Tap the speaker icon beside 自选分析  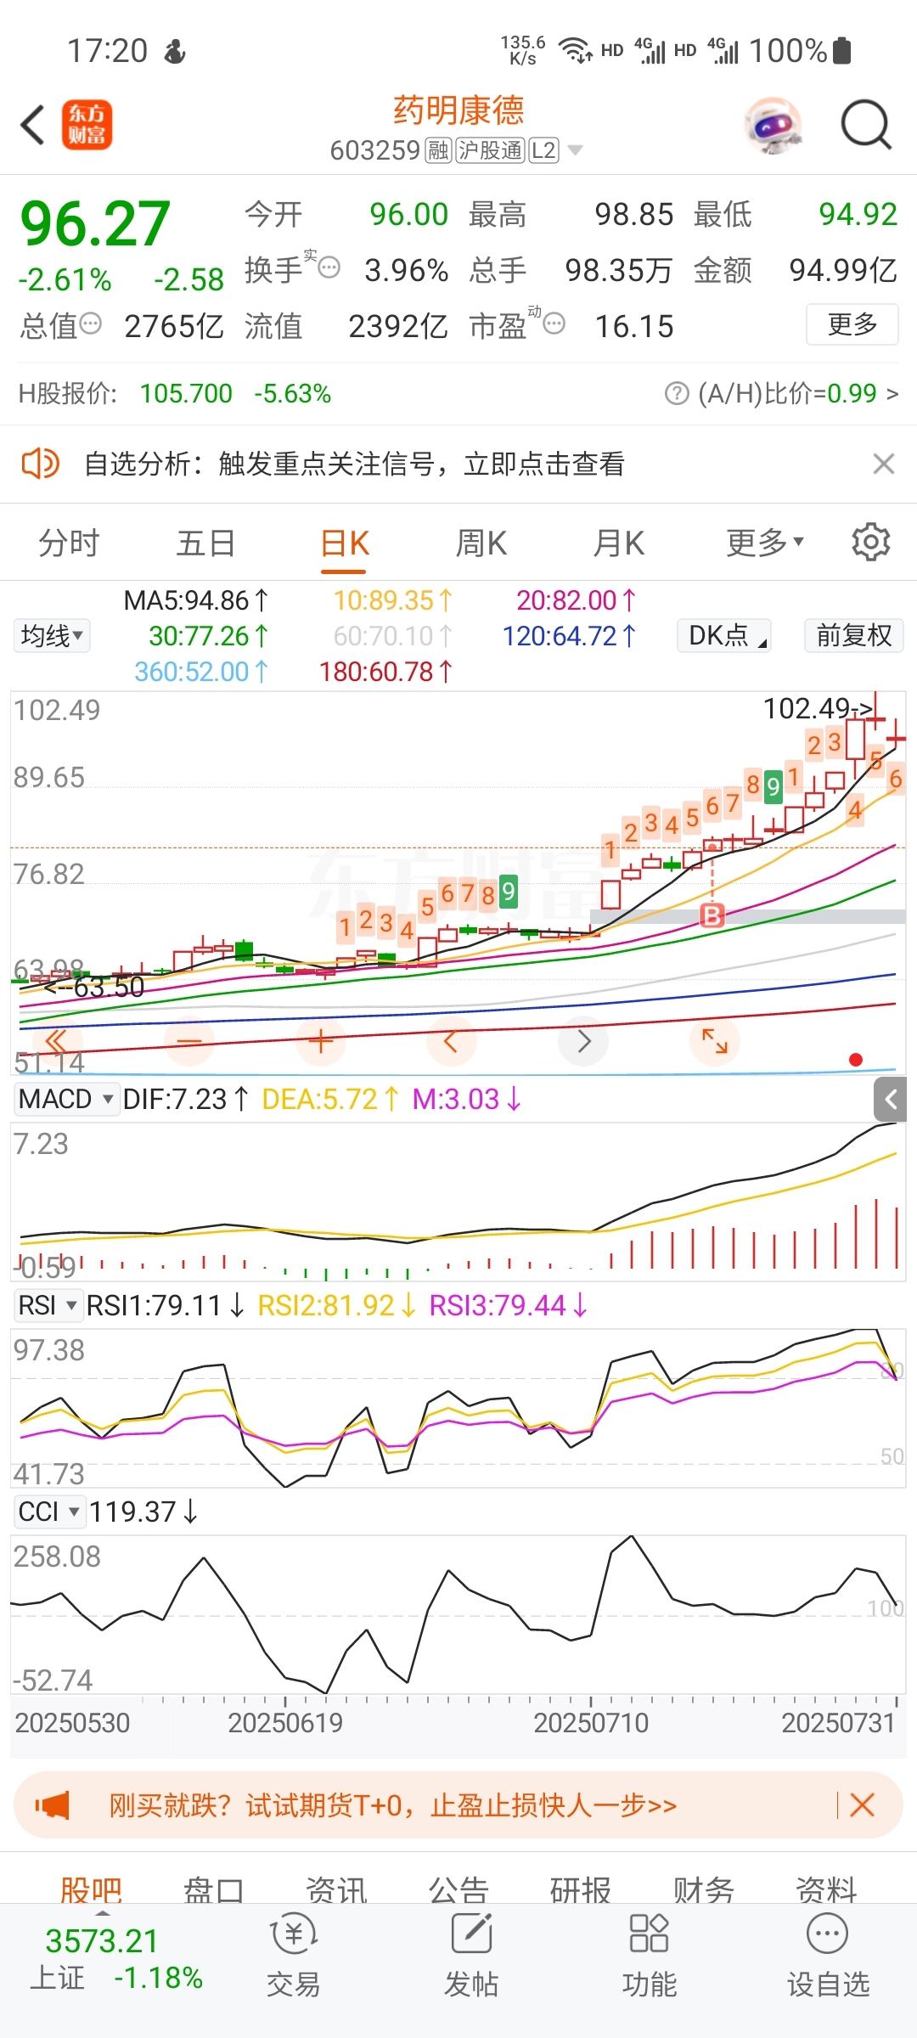[40, 464]
